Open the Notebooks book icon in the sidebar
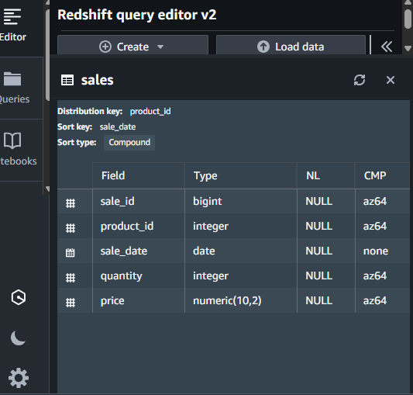This screenshot has width=413, height=395. pos(12,140)
